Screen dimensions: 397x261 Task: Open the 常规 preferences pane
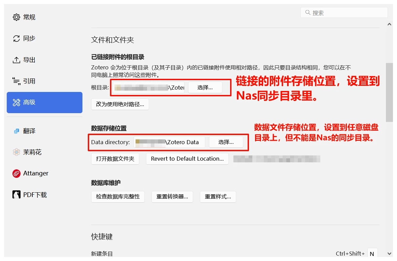44,17
